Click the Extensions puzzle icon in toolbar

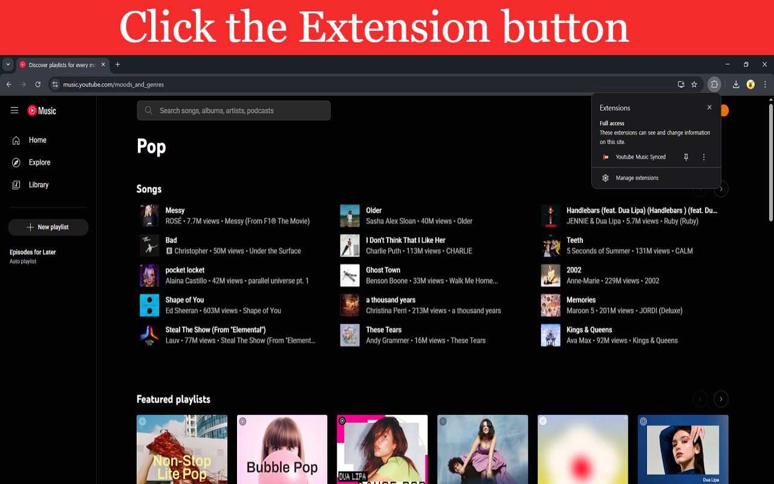pyautogui.click(x=714, y=84)
